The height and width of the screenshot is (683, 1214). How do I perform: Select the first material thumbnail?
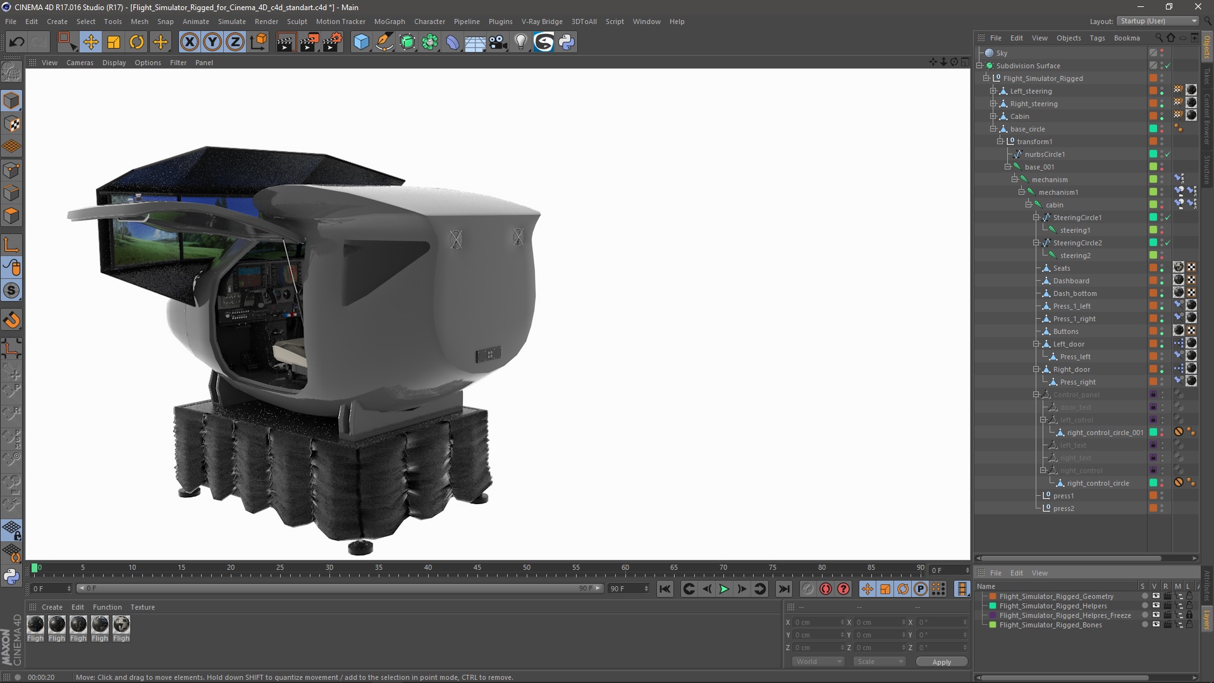[35, 625]
